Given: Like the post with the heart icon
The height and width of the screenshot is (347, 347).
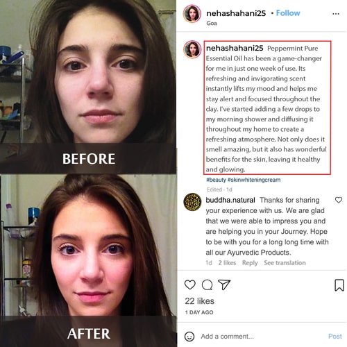Looking at the screenshot, I should (x=190, y=285).
